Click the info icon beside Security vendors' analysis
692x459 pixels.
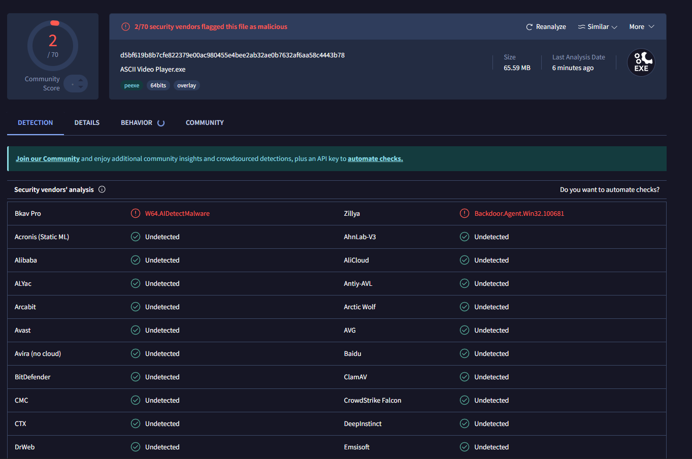pyautogui.click(x=102, y=189)
